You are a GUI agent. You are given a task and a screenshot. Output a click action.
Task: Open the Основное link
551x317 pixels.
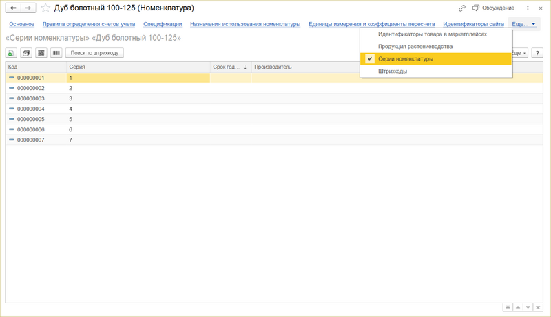click(22, 24)
